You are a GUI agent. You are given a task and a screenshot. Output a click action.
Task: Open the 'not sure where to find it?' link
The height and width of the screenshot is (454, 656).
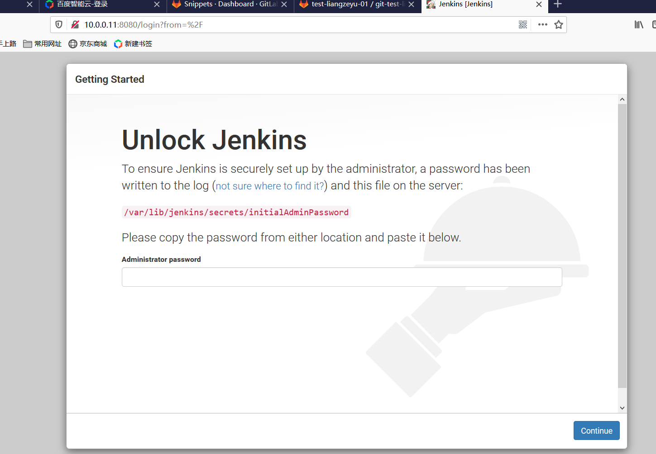pyautogui.click(x=270, y=186)
